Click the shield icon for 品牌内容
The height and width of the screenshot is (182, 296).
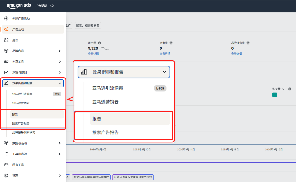[6, 51]
